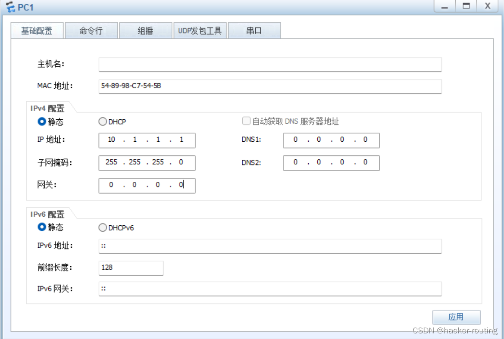Click the IP 地址 field with 10.1.1.1
This screenshot has width=504, height=339.
pos(147,140)
